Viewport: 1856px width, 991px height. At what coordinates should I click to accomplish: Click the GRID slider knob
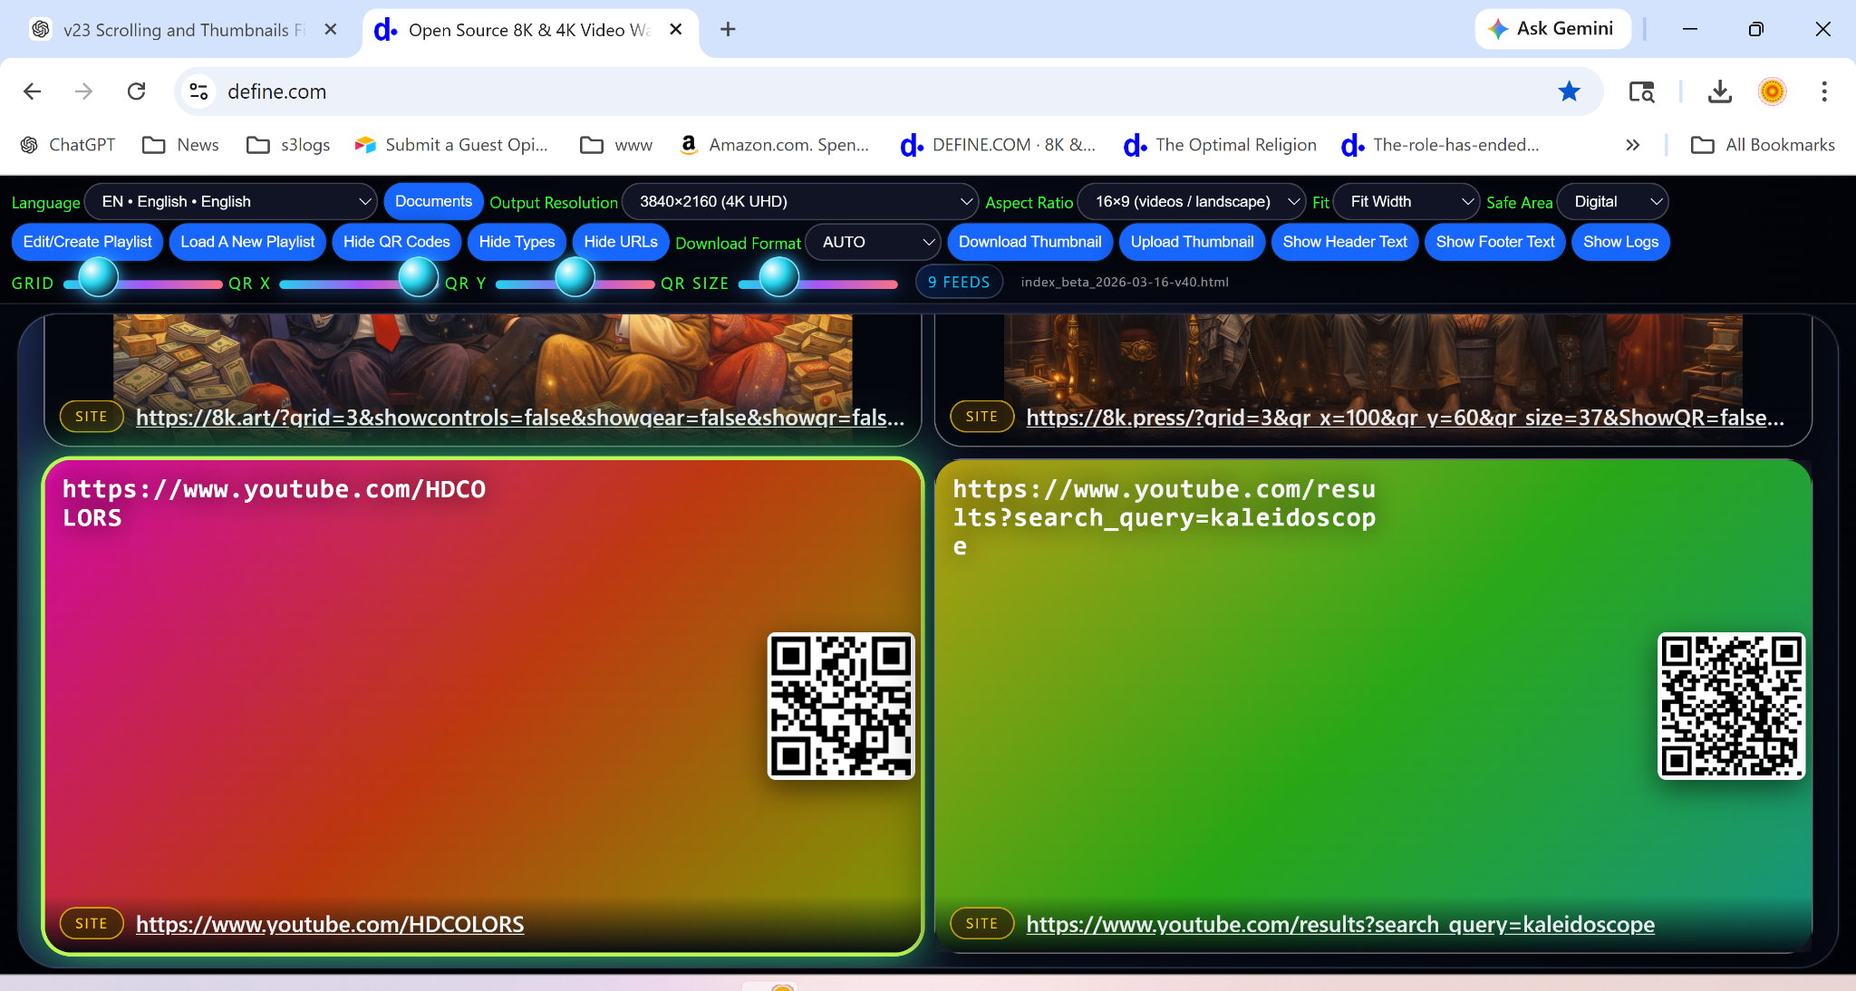pyautogui.click(x=99, y=277)
